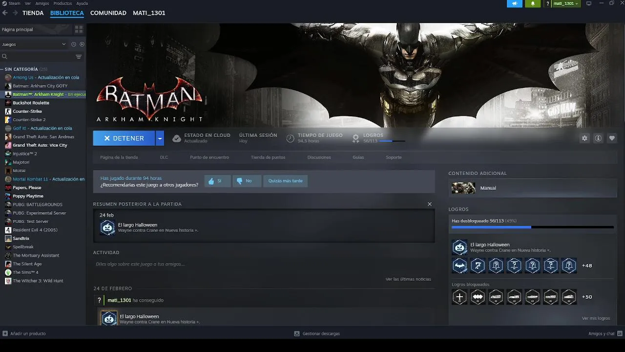Screen dimensions: 625x352
Task: Show the +50 more locked achievements
Action: tap(587, 297)
